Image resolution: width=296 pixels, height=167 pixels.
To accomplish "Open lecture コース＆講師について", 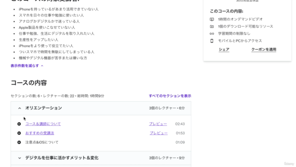I will pos(43,124).
